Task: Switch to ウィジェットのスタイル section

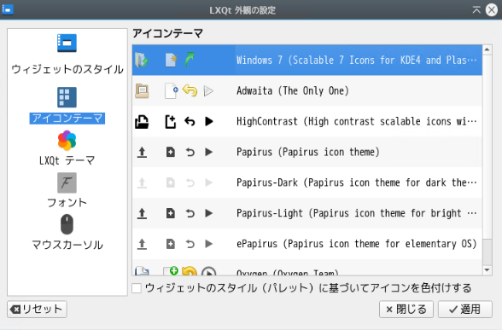Action: point(67,69)
